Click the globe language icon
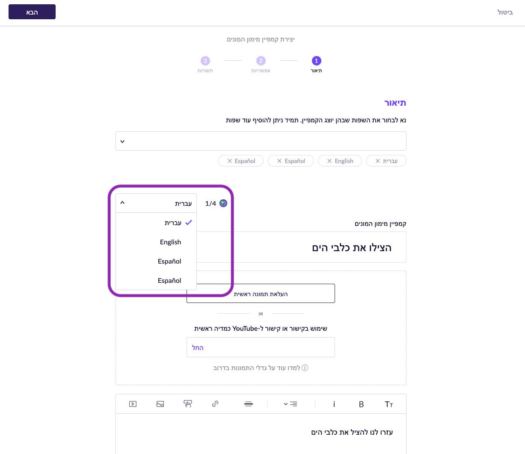The height and width of the screenshot is (454, 525). (223, 203)
